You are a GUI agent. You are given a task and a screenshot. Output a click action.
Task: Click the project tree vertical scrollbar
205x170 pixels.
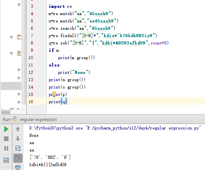point(24,52)
